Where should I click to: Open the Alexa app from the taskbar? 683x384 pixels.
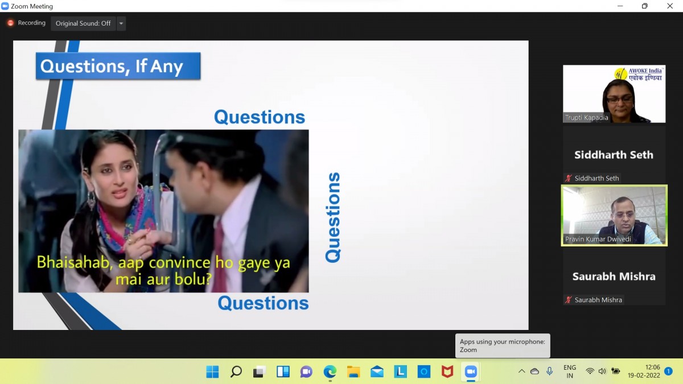point(424,371)
